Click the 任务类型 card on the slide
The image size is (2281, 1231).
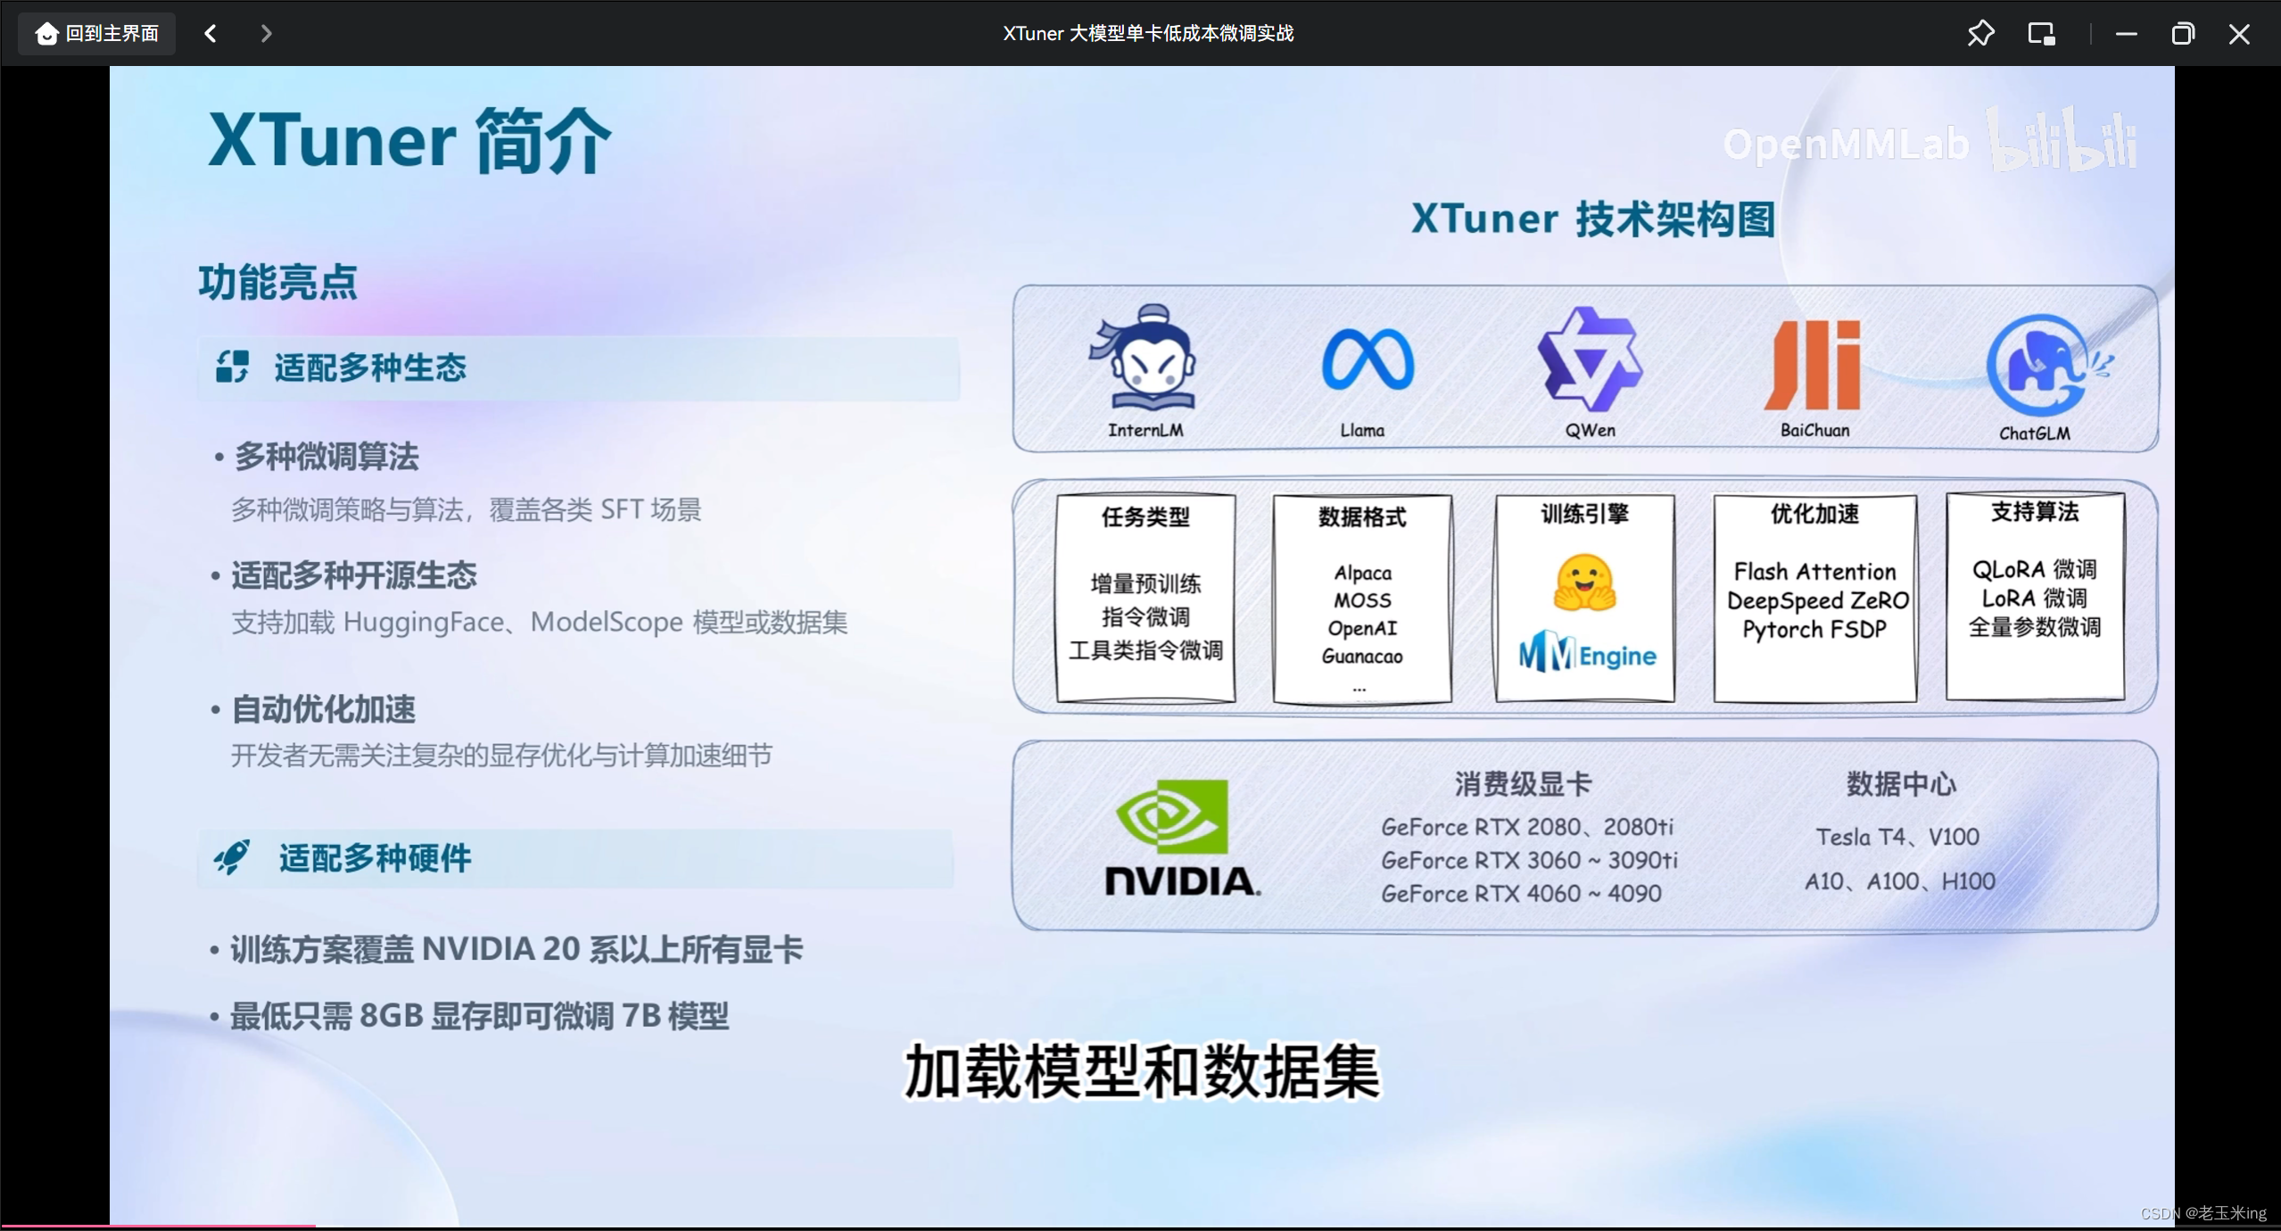1145,598
